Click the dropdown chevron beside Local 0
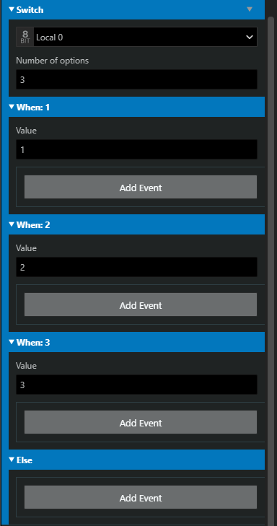This screenshot has height=526, width=277. coord(249,38)
